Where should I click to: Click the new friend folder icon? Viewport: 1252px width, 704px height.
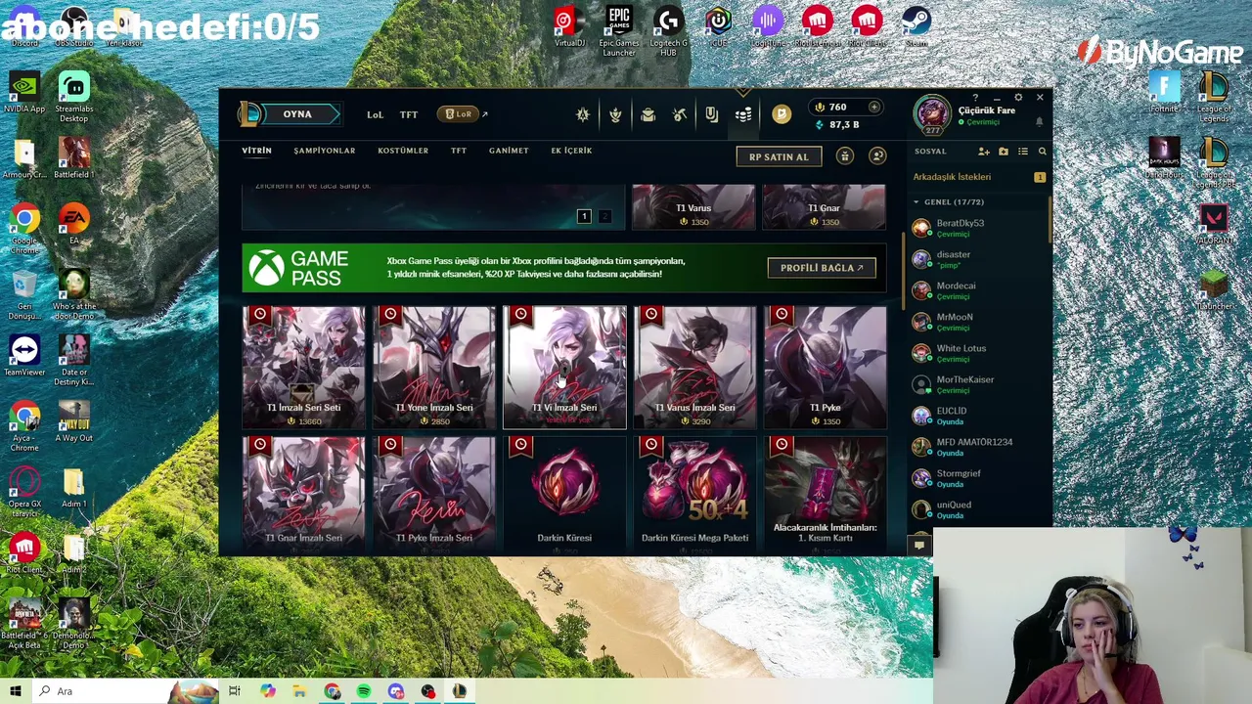[1004, 152]
